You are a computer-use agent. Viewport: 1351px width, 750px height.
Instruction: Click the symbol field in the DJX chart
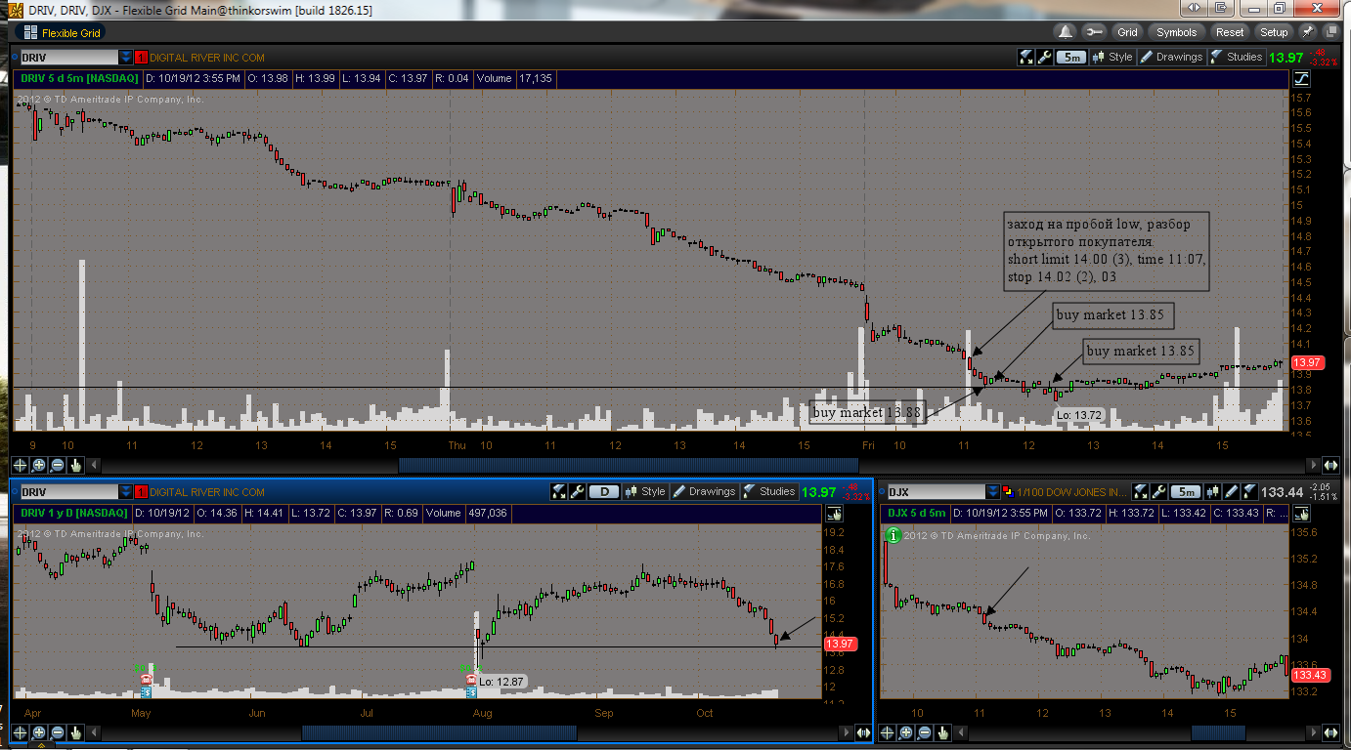point(935,491)
